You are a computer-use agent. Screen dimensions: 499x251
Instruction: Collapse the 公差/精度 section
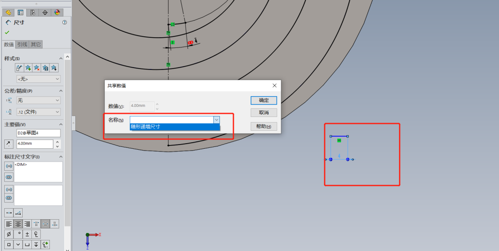click(61, 91)
